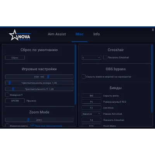Switch to the Aim Assist tab
155x155 pixels.
(x=57, y=34)
